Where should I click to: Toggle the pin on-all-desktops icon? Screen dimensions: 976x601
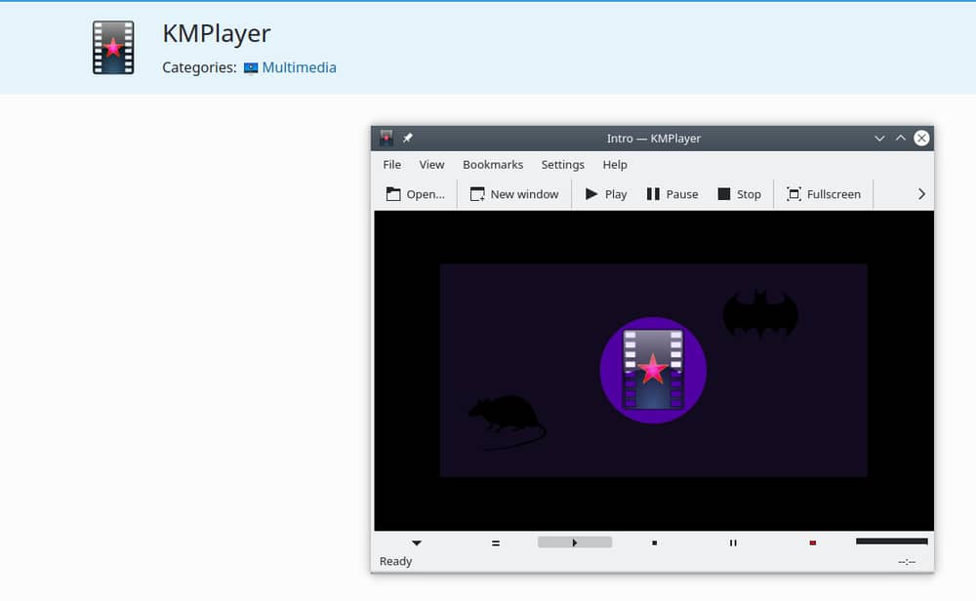(x=407, y=138)
